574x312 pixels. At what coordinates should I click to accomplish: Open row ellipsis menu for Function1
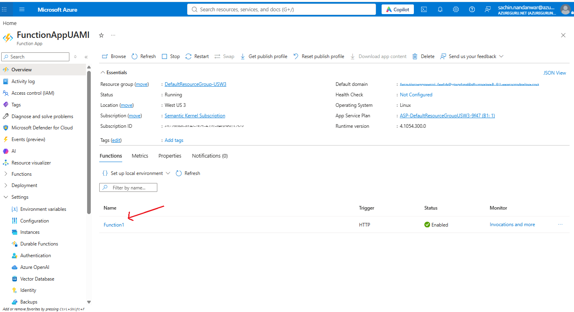pos(560,225)
